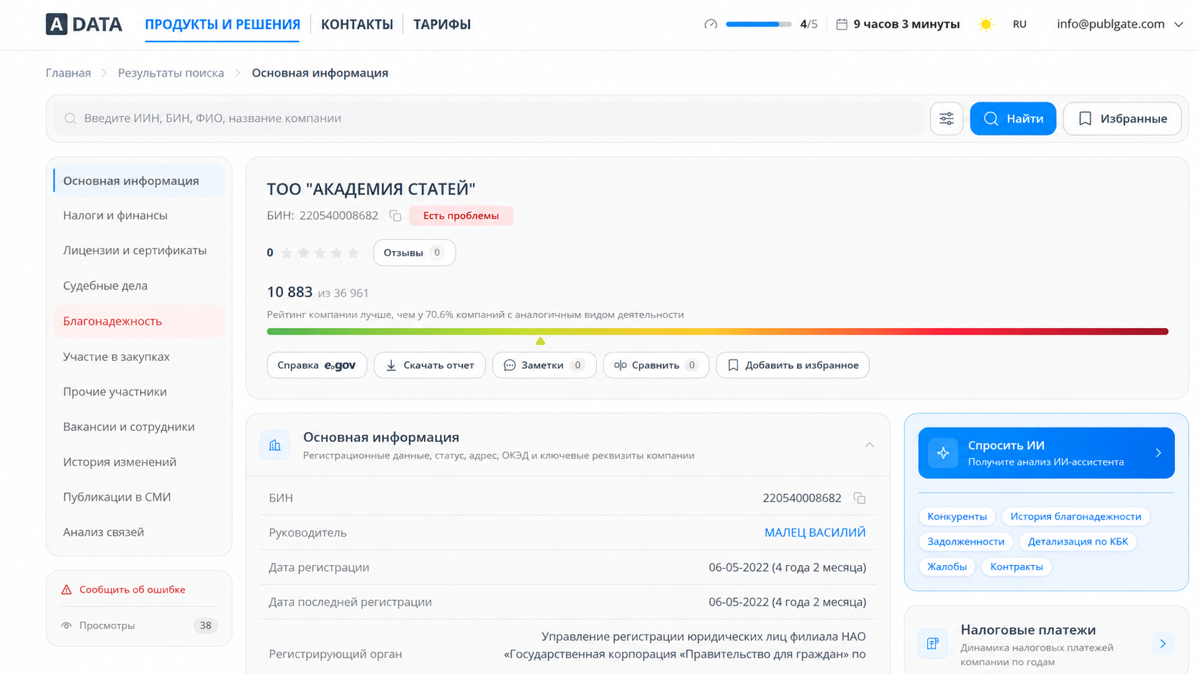Copy the BIN in the Основная информация table
The height and width of the screenshot is (674, 1198).
(860, 498)
